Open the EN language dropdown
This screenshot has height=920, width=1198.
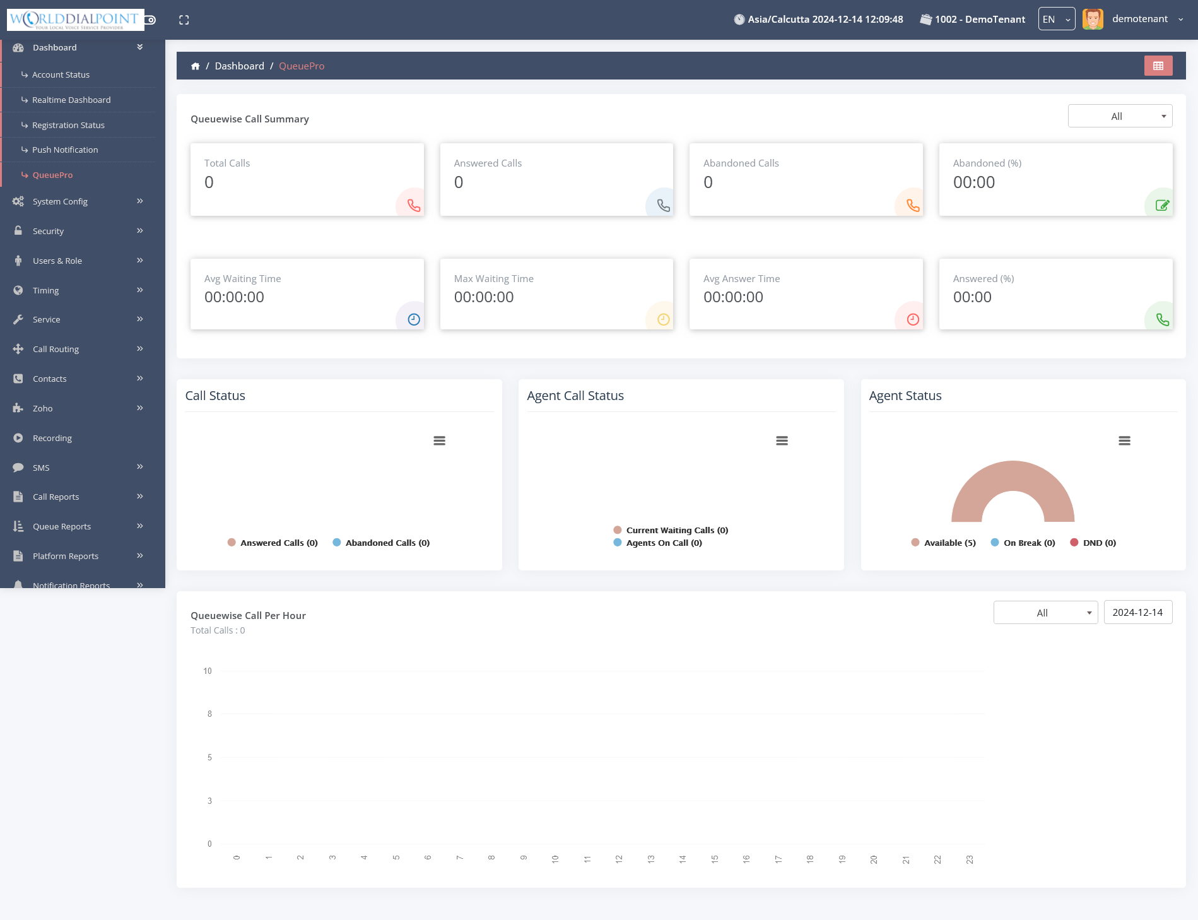pos(1056,20)
